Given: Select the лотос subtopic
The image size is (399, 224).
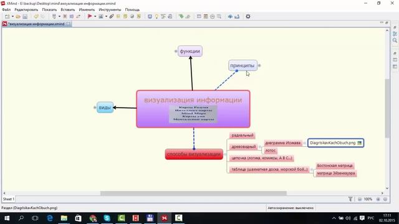Looking at the screenshot, I should click(271, 151).
